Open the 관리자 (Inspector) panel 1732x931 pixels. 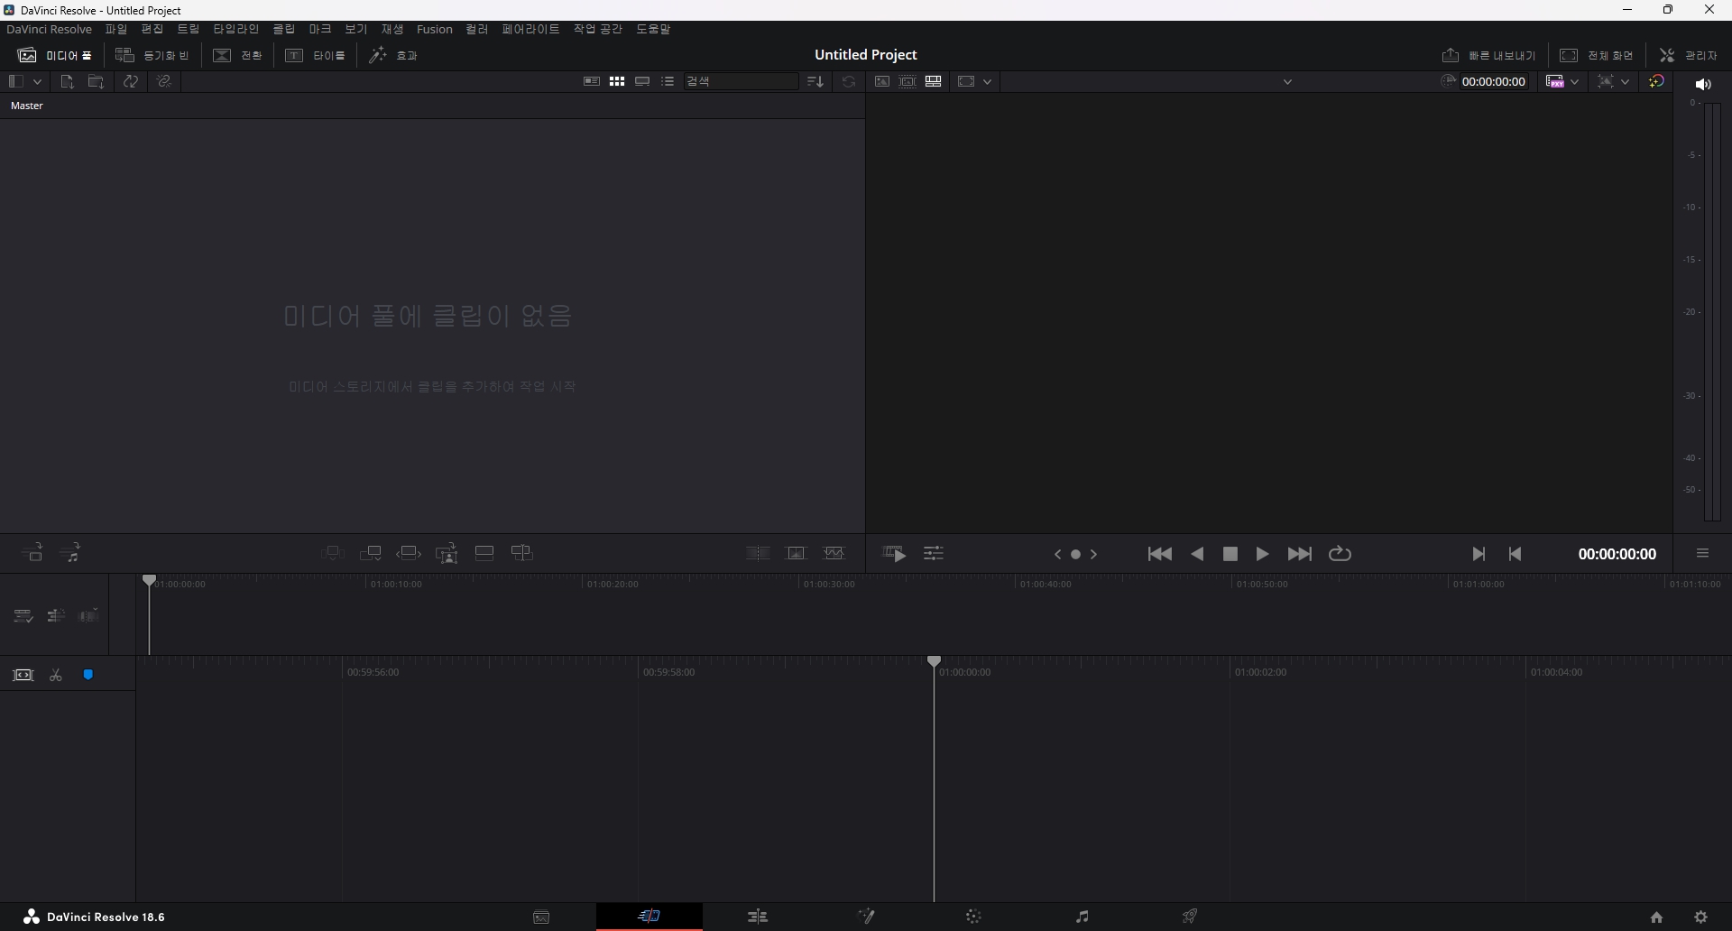1689,55
